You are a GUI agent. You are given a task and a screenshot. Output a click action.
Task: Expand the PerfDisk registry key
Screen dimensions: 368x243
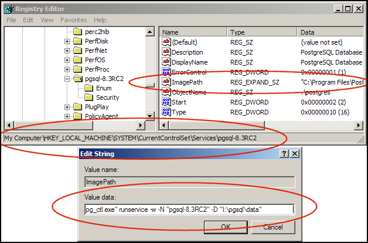point(67,41)
